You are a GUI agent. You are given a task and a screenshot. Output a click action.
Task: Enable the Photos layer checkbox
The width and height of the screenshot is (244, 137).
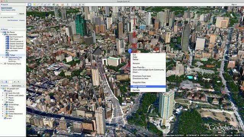tap(5, 100)
